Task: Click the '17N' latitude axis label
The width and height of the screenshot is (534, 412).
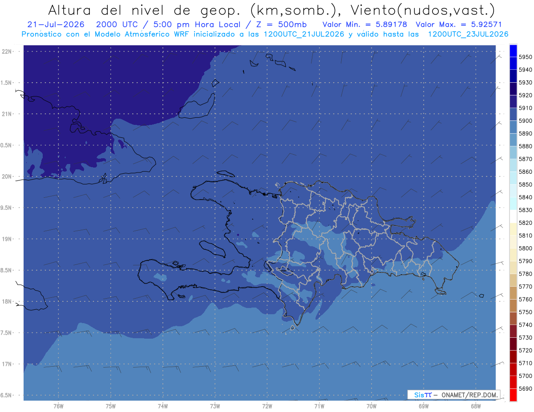Action: click(7, 364)
